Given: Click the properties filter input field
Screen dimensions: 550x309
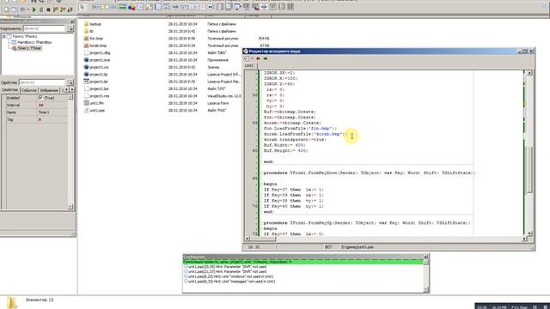Looking at the screenshot, I should [42, 82].
